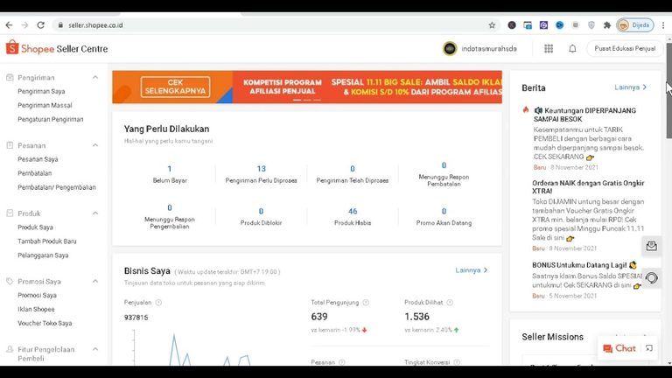
Task: Bookmark this page with the star icon
Action: (492, 25)
